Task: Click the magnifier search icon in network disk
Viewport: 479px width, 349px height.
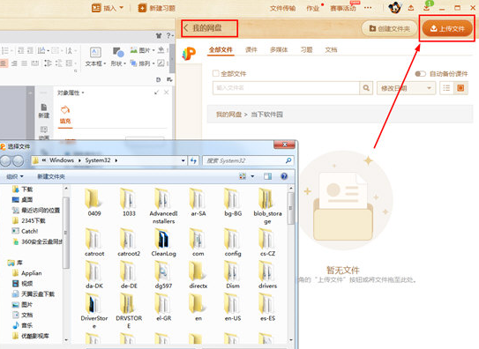Action: click(366, 88)
